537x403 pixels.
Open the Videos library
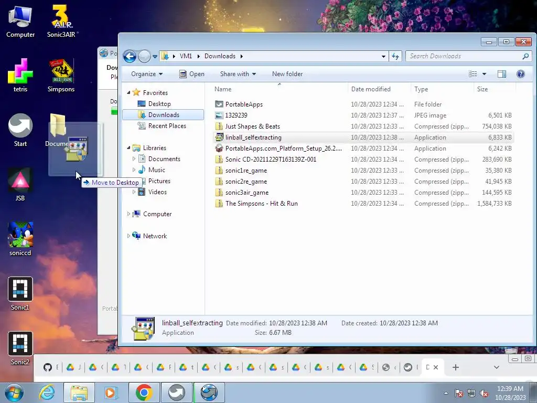point(157,192)
